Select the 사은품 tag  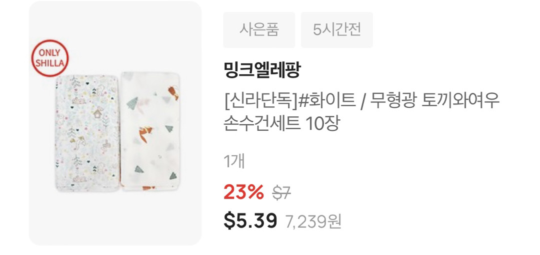point(259,30)
